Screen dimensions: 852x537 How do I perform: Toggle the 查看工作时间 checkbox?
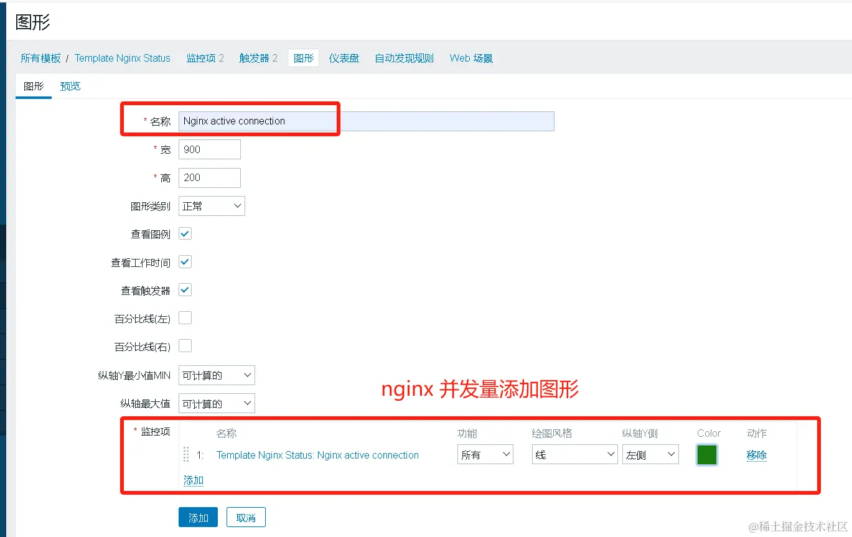[185, 262]
